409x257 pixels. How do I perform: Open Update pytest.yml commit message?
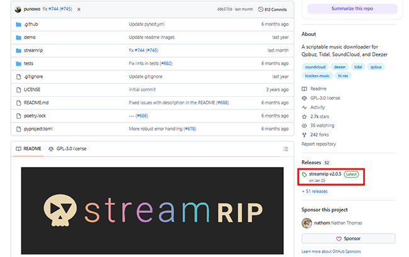point(147,25)
